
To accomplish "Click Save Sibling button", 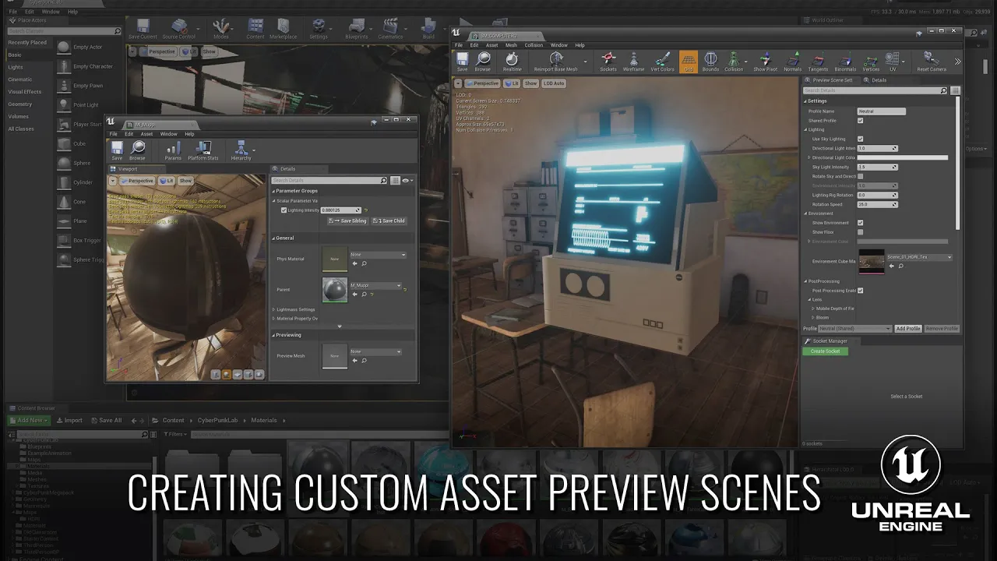I will tap(348, 221).
